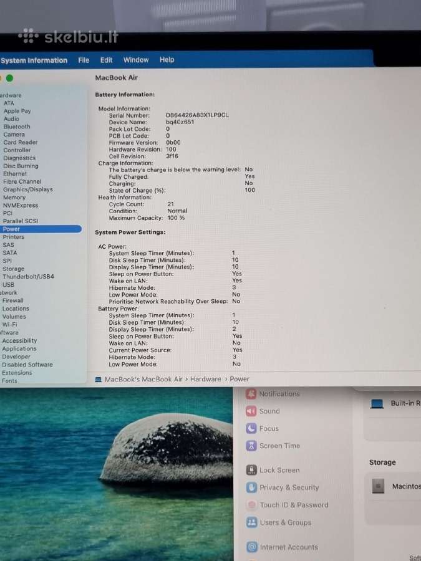Click the Power breadcrumb in path bar

click(240, 379)
